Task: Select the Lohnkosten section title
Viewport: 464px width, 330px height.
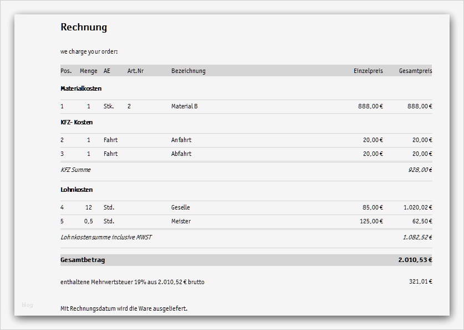Action: (77, 190)
